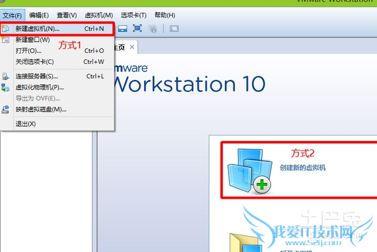Open the 虚拟机(M) menu

tap(99, 16)
